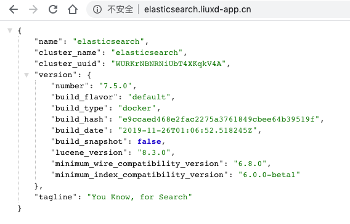Click the "lucene_version" key
Image resolution: width=350 pixels, height=224 pixels.
click(x=89, y=152)
